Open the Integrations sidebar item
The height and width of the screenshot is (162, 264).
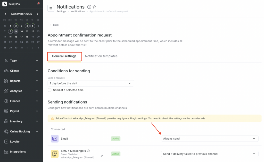tap(18, 152)
